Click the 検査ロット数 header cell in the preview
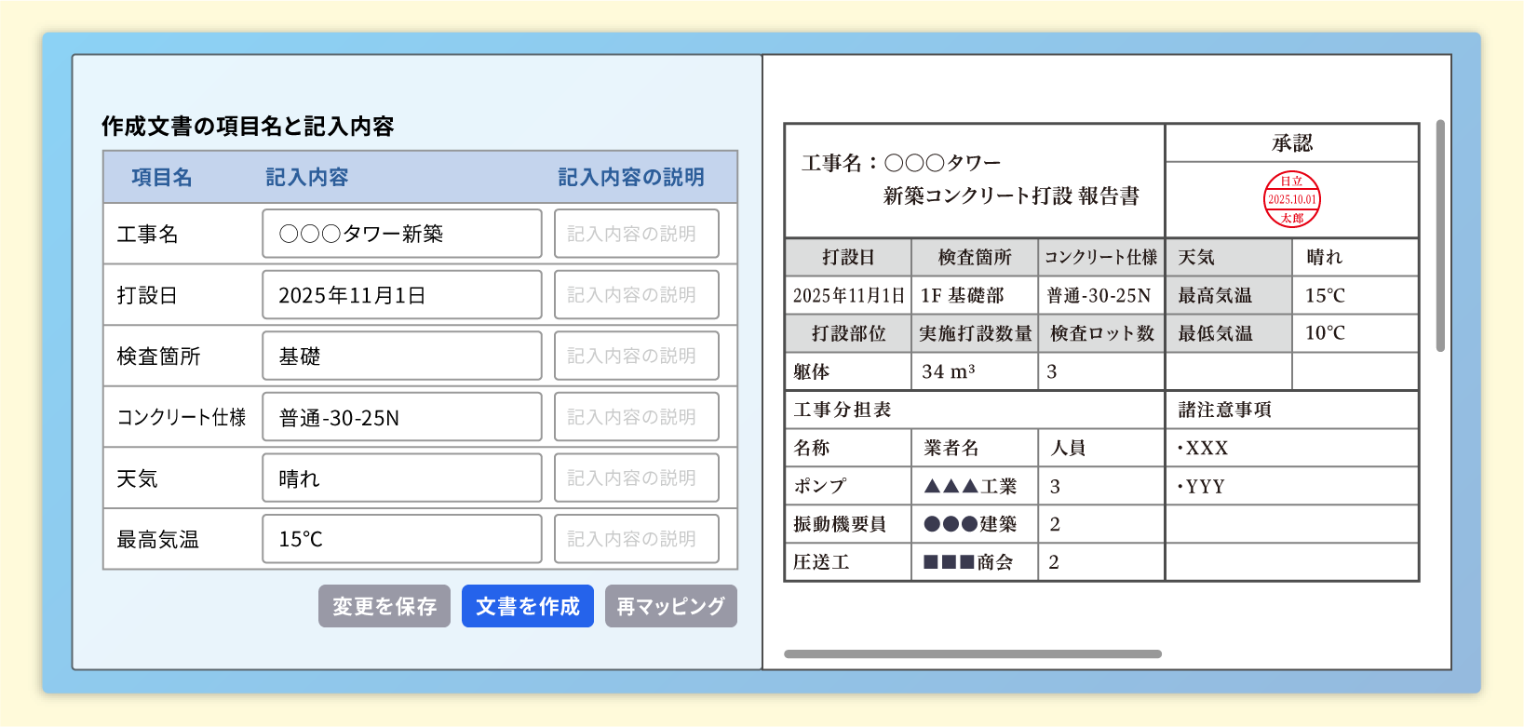 click(1101, 333)
